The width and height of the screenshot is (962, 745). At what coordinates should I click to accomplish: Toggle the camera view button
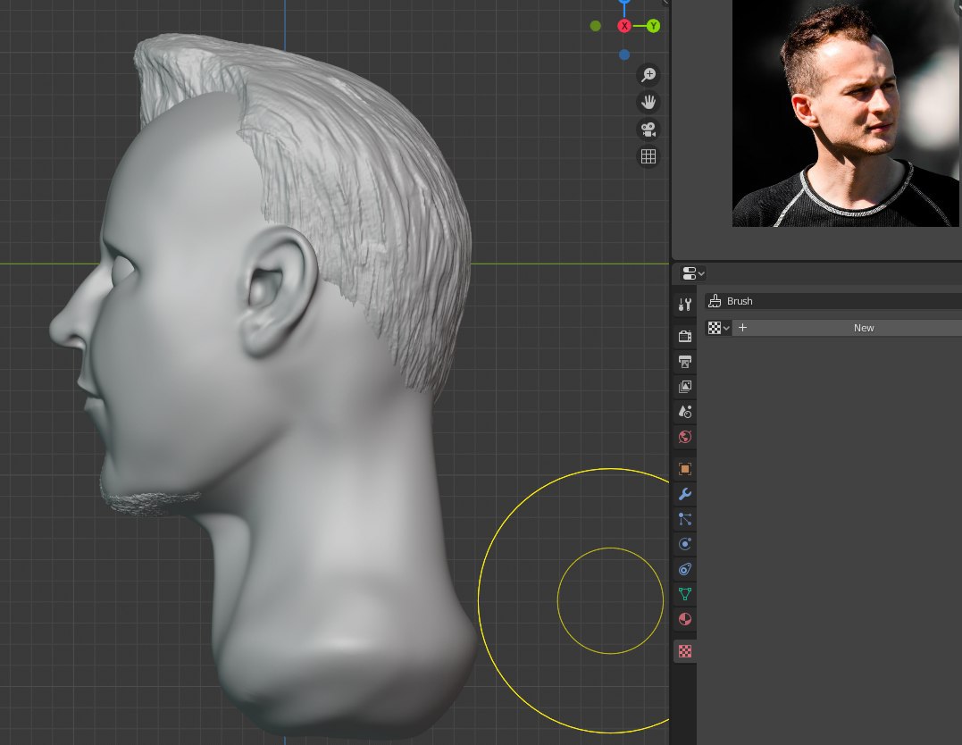pos(648,130)
